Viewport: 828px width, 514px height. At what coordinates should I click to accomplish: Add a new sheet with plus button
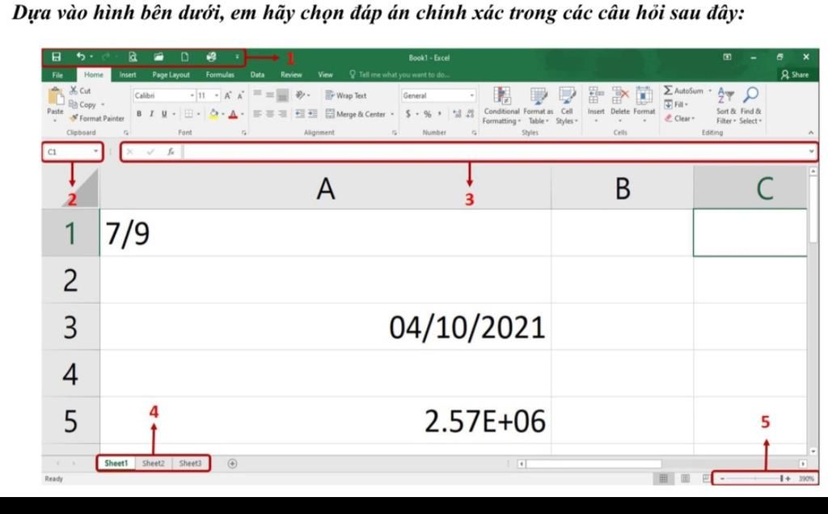232,463
